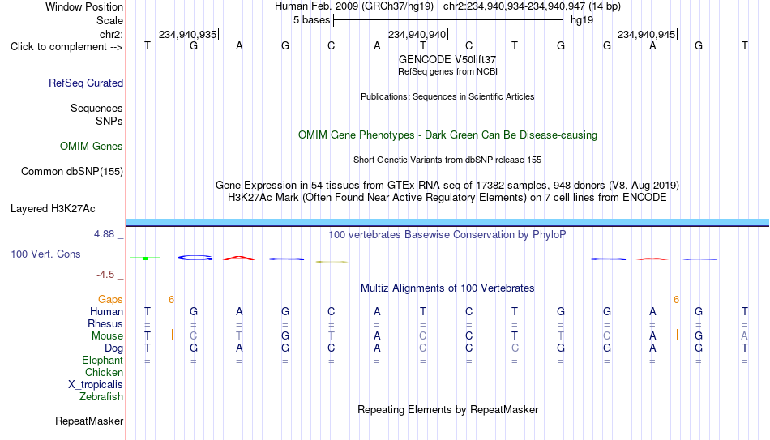Select the GTEx Gene Expression track title
This screenshot has width=770, height=440.
pos(447,185)
